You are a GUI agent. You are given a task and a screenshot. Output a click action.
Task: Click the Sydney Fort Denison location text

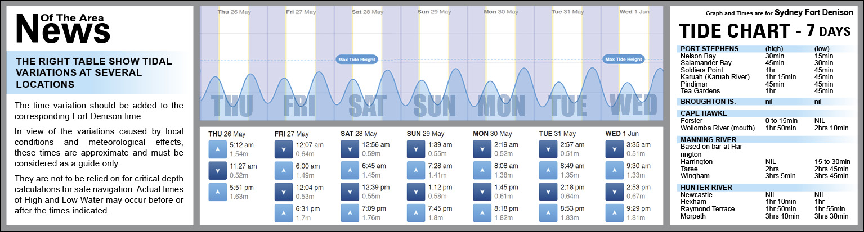click(x=814, y=12)
